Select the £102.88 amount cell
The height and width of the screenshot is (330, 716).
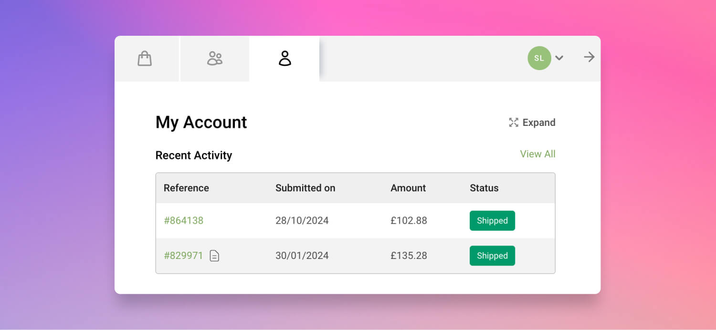coord(409,221)
